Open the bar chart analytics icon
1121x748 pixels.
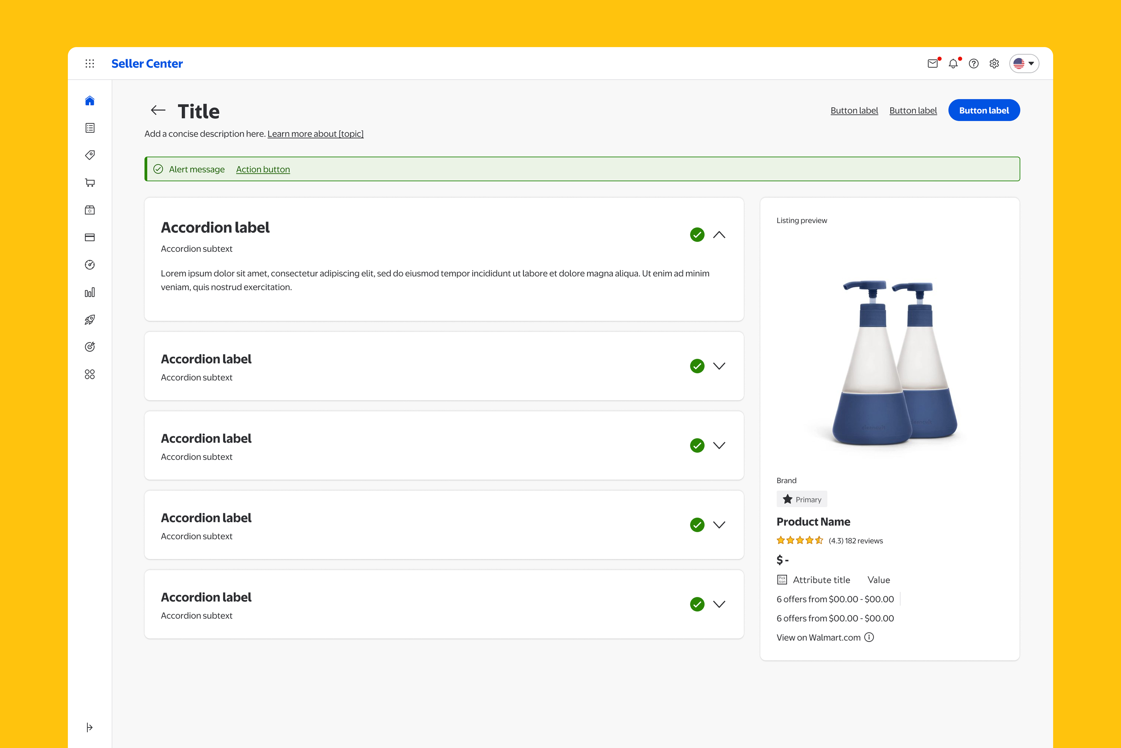pos(90,292)
